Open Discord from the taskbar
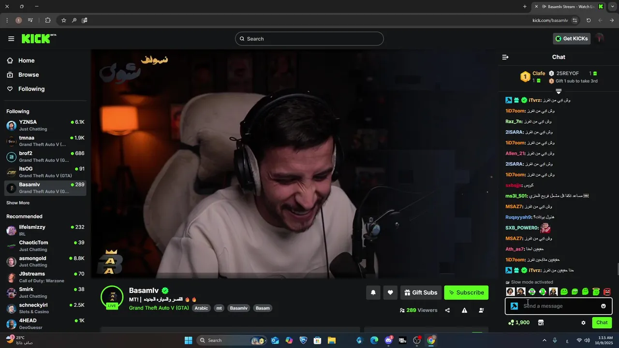The width and height of the screenshot is (619, 348). tap(388, 340)
